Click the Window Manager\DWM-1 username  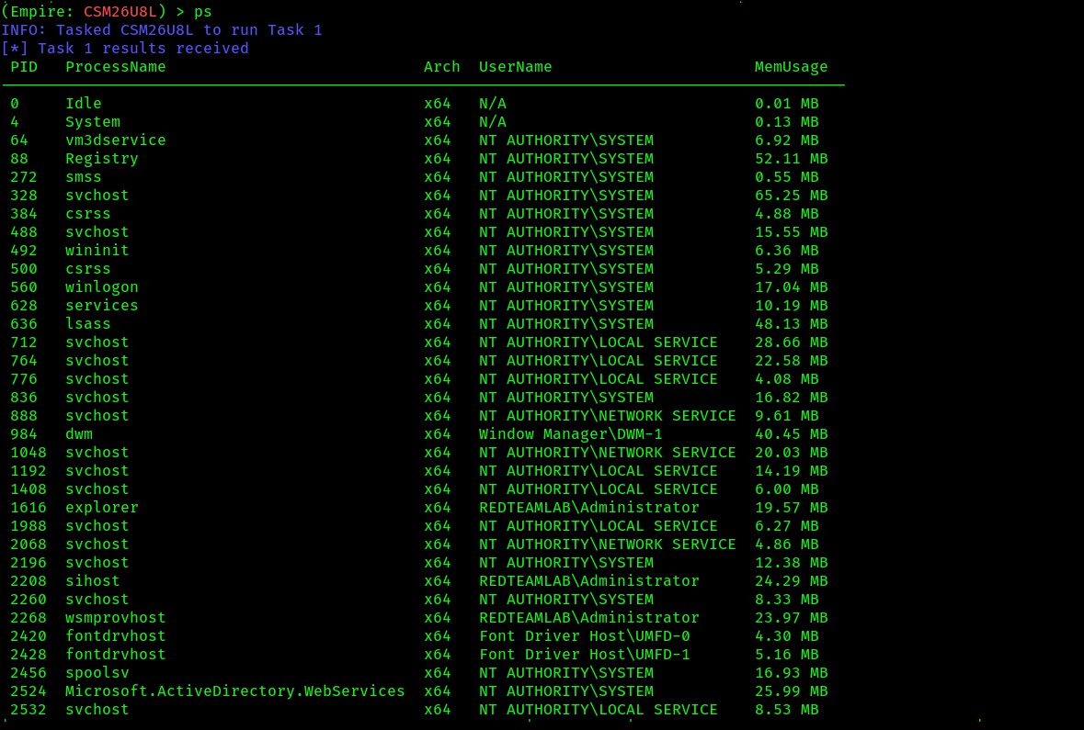570,434
